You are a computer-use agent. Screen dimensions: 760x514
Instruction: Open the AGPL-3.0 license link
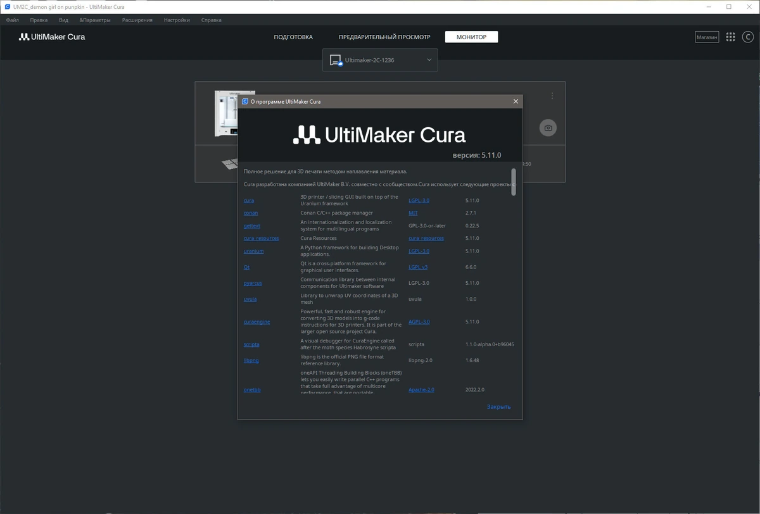coord(419,322)
